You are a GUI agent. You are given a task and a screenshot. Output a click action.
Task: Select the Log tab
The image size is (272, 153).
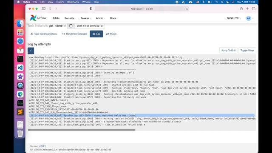pos(96,34)
